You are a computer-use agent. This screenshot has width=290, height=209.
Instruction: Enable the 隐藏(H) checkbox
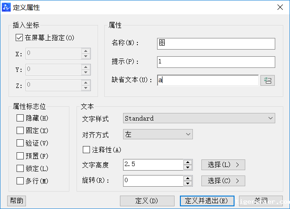20,118
